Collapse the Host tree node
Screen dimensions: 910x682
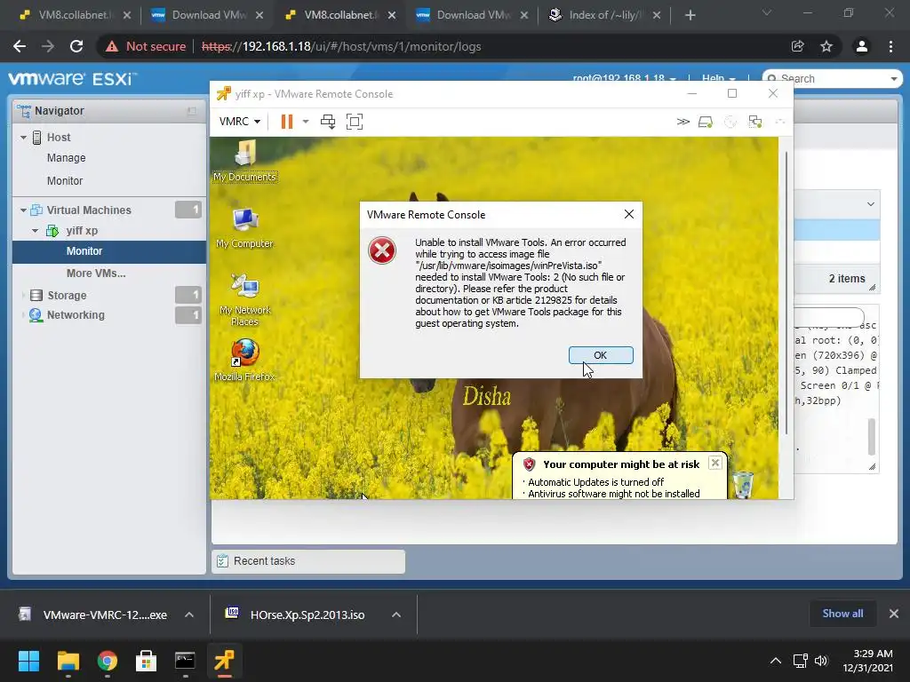click(x=23, y=138)
